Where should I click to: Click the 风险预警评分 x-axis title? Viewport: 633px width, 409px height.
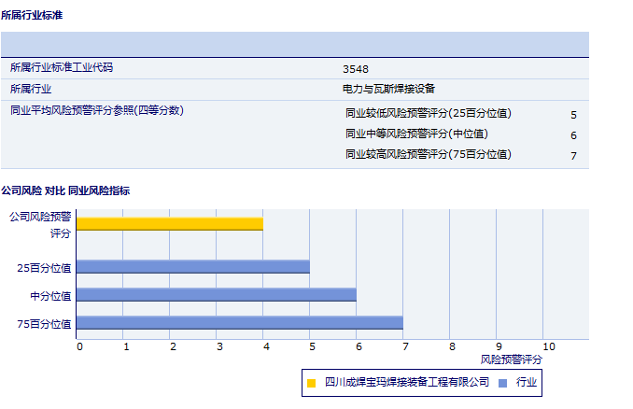pyautogui.click(x=511, y=359)
